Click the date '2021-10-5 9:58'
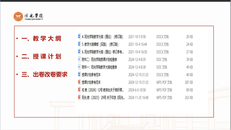Screen dimensions: 231x130 (x=137, y=37)
